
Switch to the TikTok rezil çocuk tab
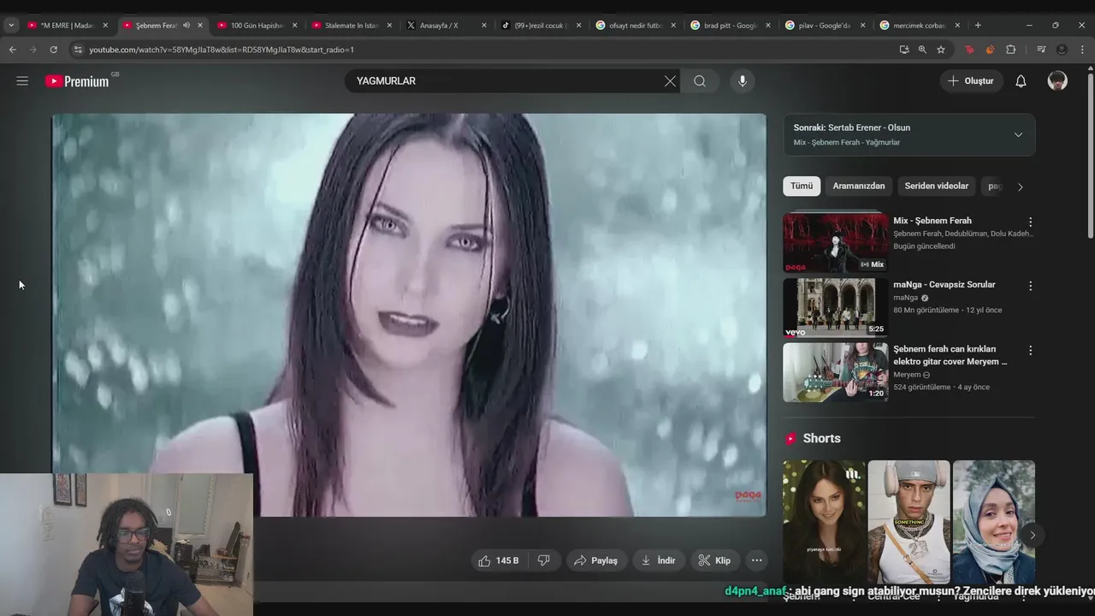(542, 26)
